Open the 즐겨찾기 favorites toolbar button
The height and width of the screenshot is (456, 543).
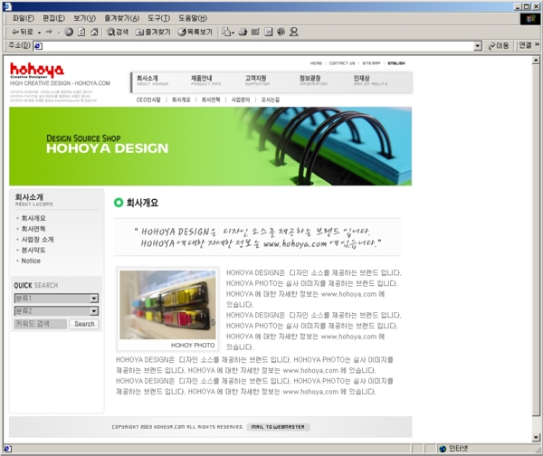[153, 33]
